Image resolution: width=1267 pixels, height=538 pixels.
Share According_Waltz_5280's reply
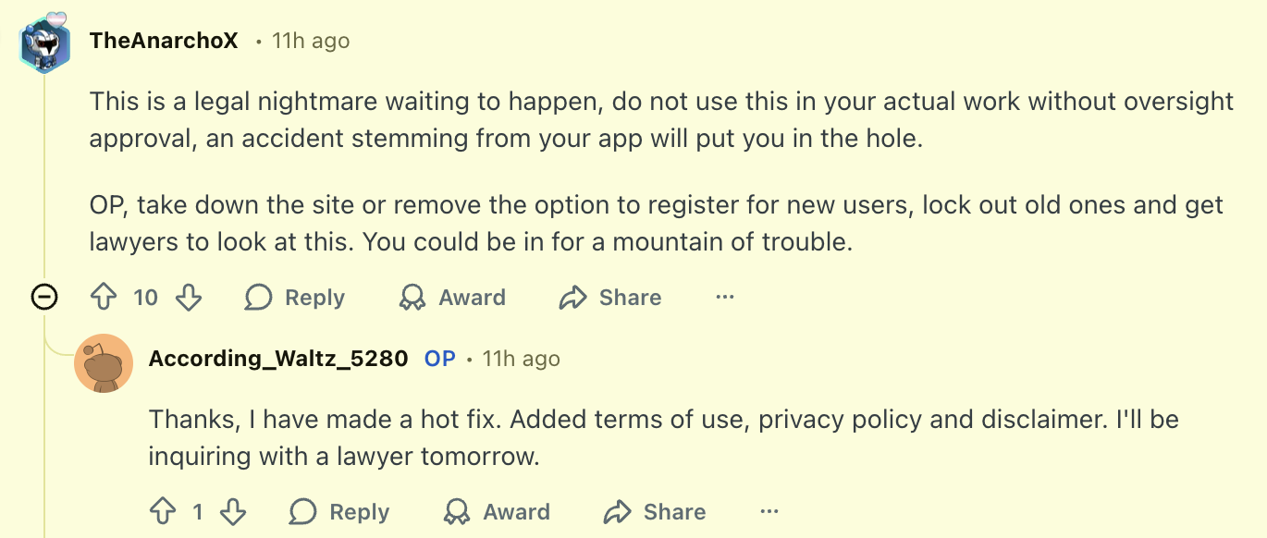[x=656, y=512]
